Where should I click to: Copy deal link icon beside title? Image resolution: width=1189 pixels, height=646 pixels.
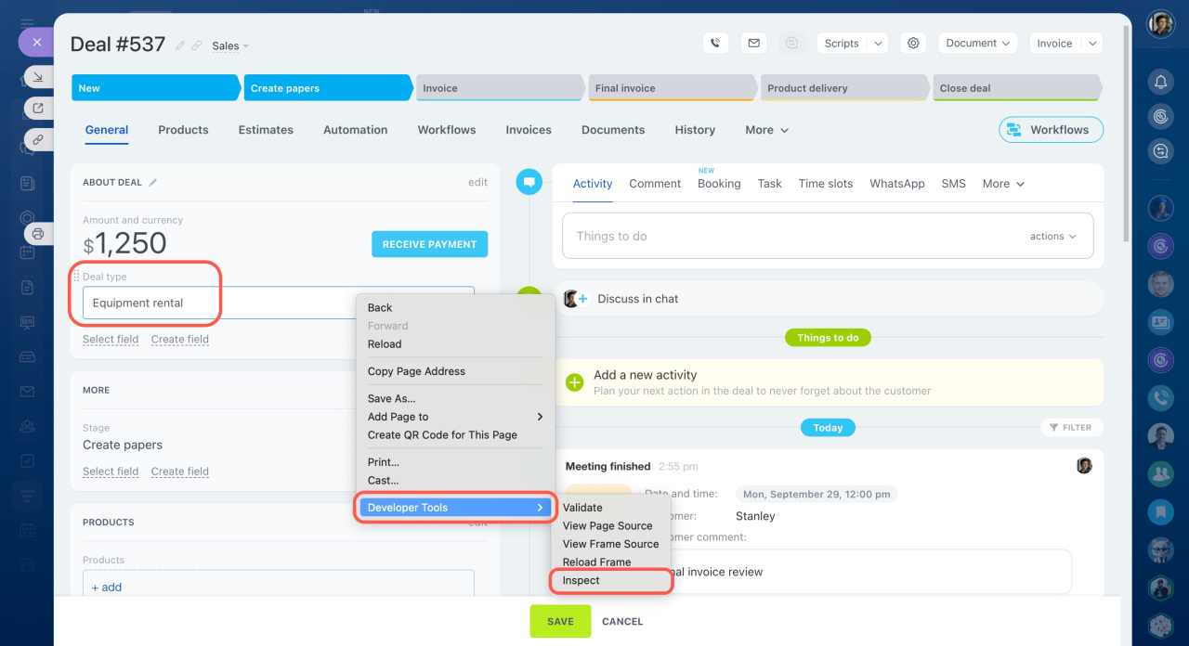point(197,45)
